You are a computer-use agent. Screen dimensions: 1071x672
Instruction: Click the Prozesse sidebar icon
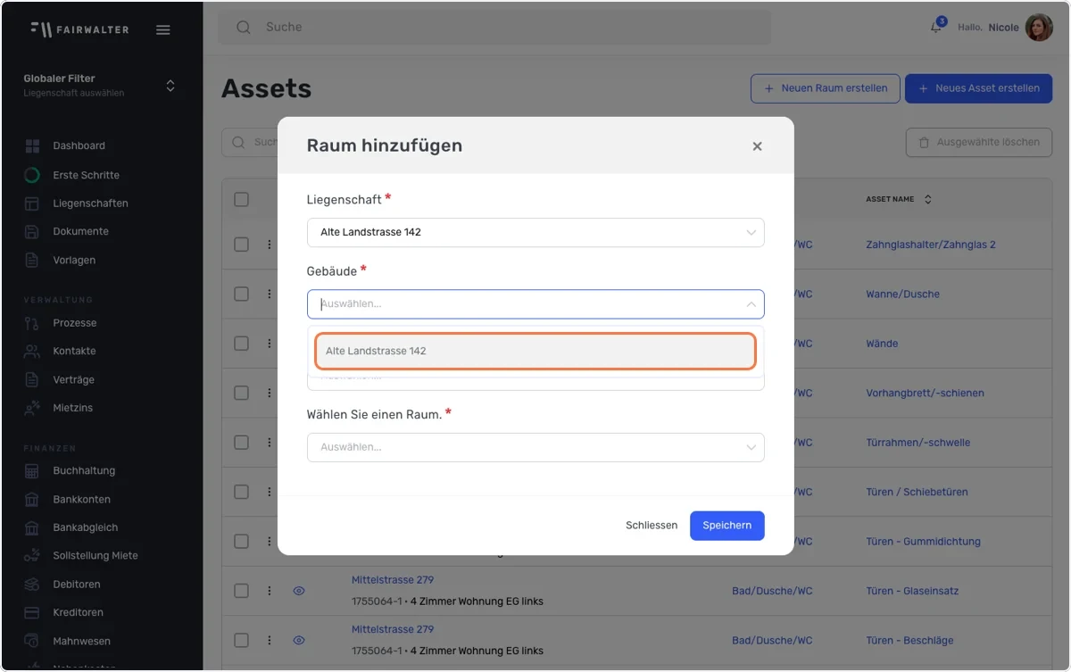click(x=32, y=323)
